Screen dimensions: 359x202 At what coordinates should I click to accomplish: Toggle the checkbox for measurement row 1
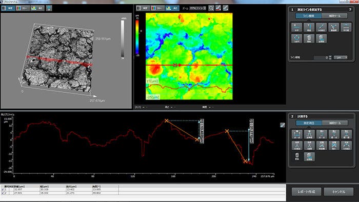[3, 189]
